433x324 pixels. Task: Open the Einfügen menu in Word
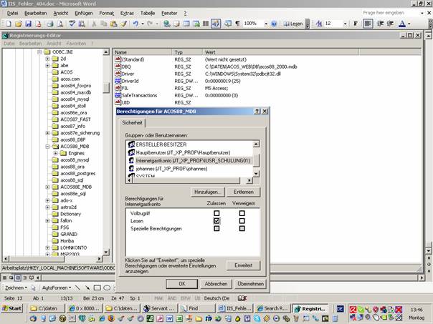click(84, 13)
